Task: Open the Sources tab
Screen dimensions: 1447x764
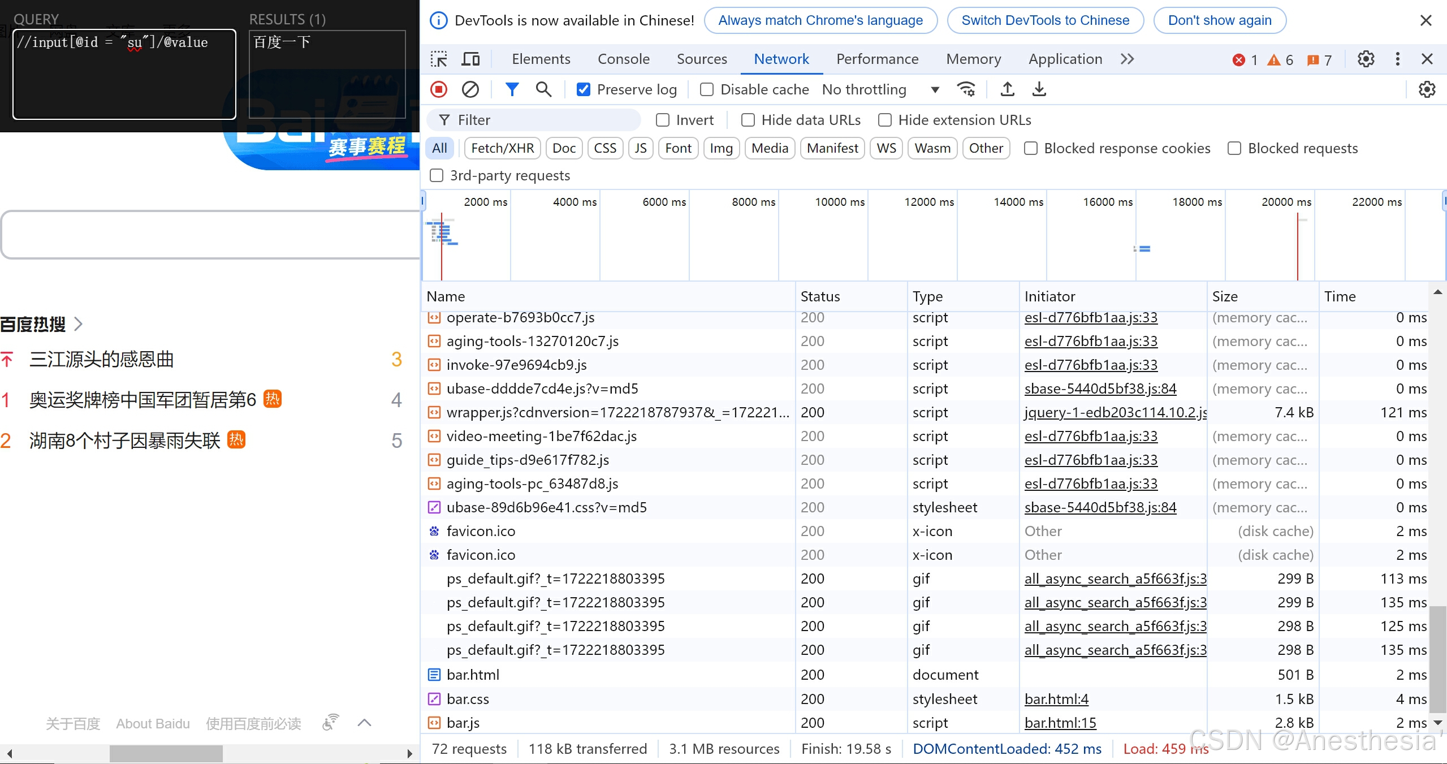Action: click(702, 59)
